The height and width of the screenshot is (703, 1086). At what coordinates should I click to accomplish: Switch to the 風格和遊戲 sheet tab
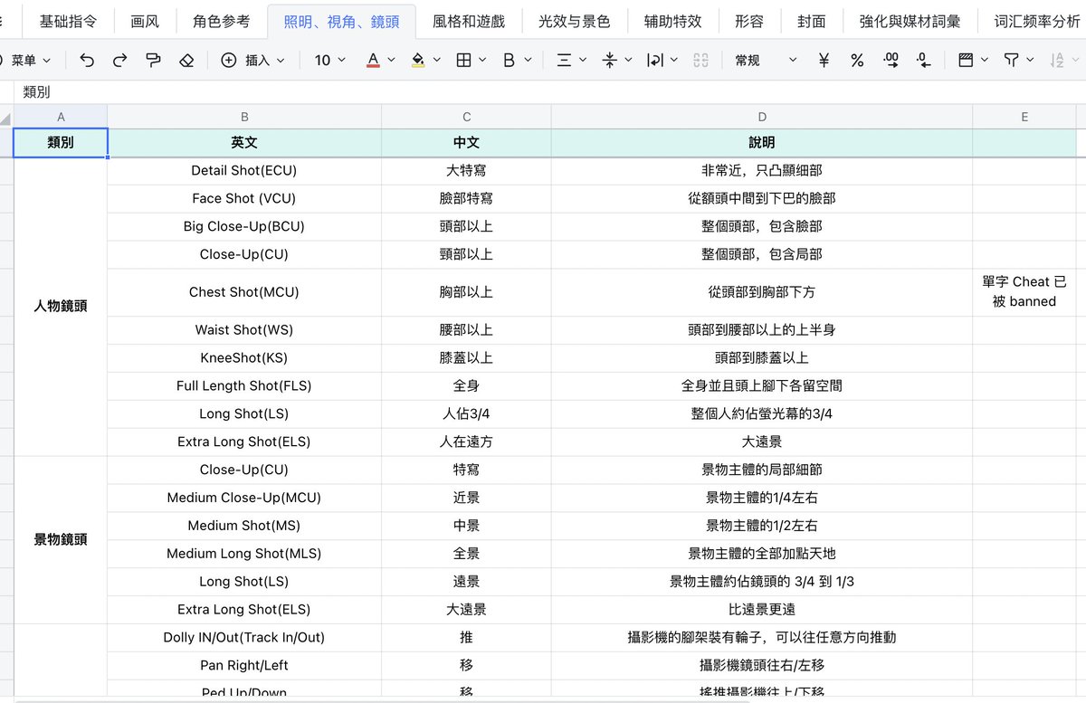tap(468, 21)
